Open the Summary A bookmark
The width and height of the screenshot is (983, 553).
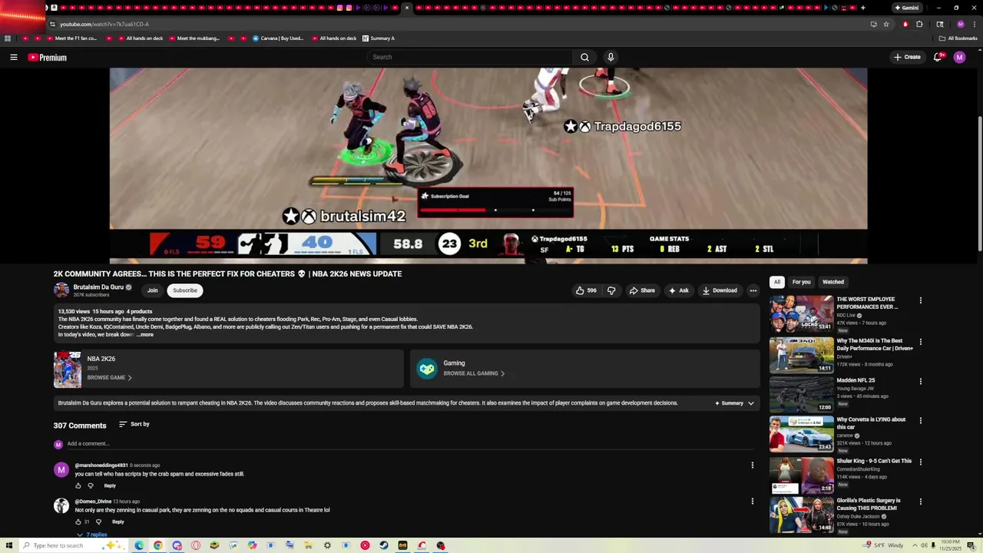pyautogui.click(x=379, y=38)
